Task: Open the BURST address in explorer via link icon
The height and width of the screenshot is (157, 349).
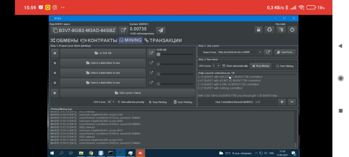Action: click(123, 30)
